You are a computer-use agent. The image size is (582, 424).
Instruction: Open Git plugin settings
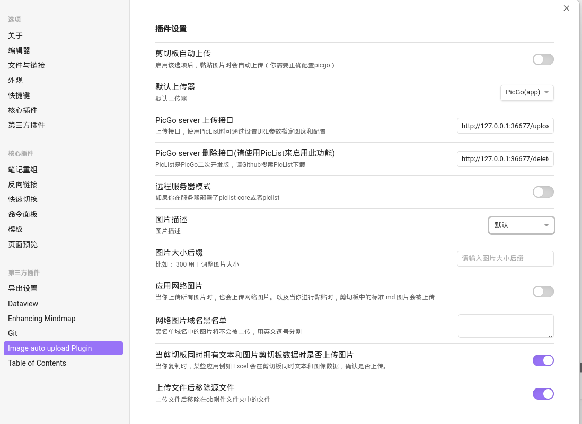pos(13,333)
